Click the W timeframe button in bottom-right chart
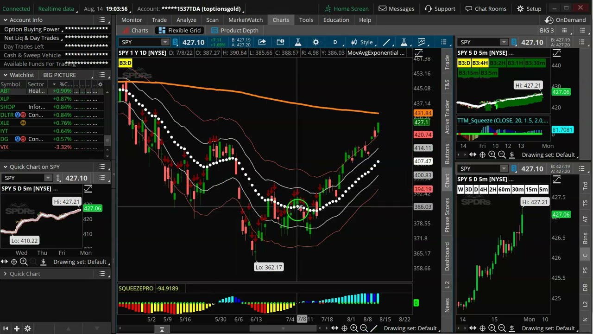This screenshot has height=334, width=593. [461, 189]
